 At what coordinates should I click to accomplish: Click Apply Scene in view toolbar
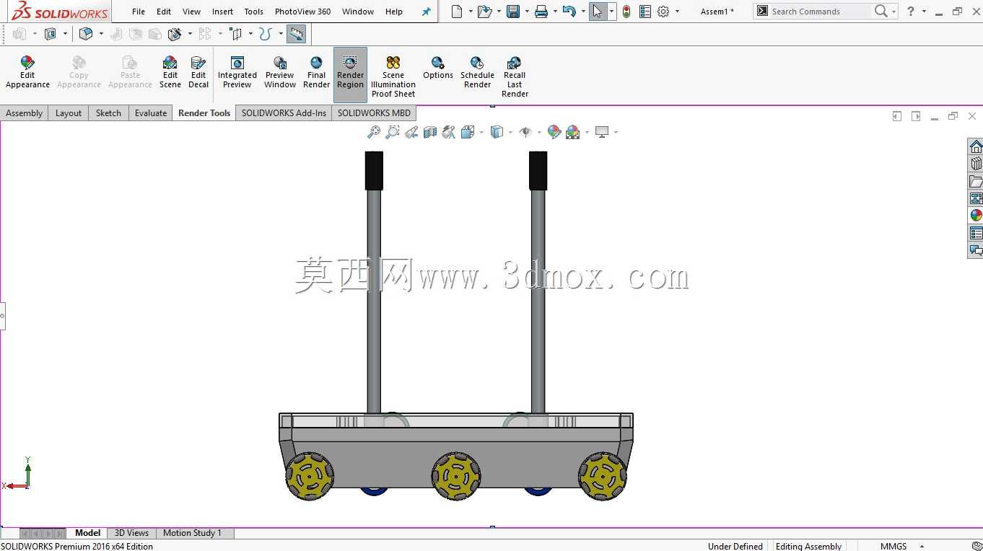coord(573,132)
